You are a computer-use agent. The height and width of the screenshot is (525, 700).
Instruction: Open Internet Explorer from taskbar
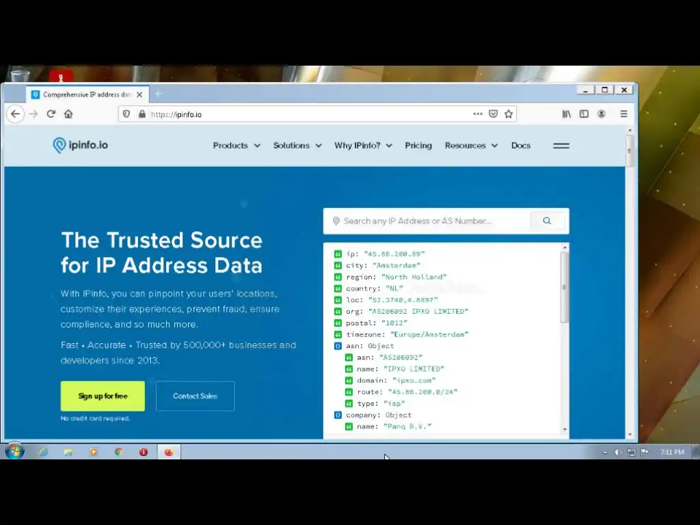tap(43, 452)
